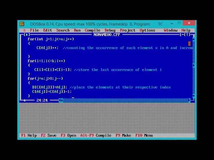
Task: Click the vertical scrollbar up arrow
Action: click(194, 39)
